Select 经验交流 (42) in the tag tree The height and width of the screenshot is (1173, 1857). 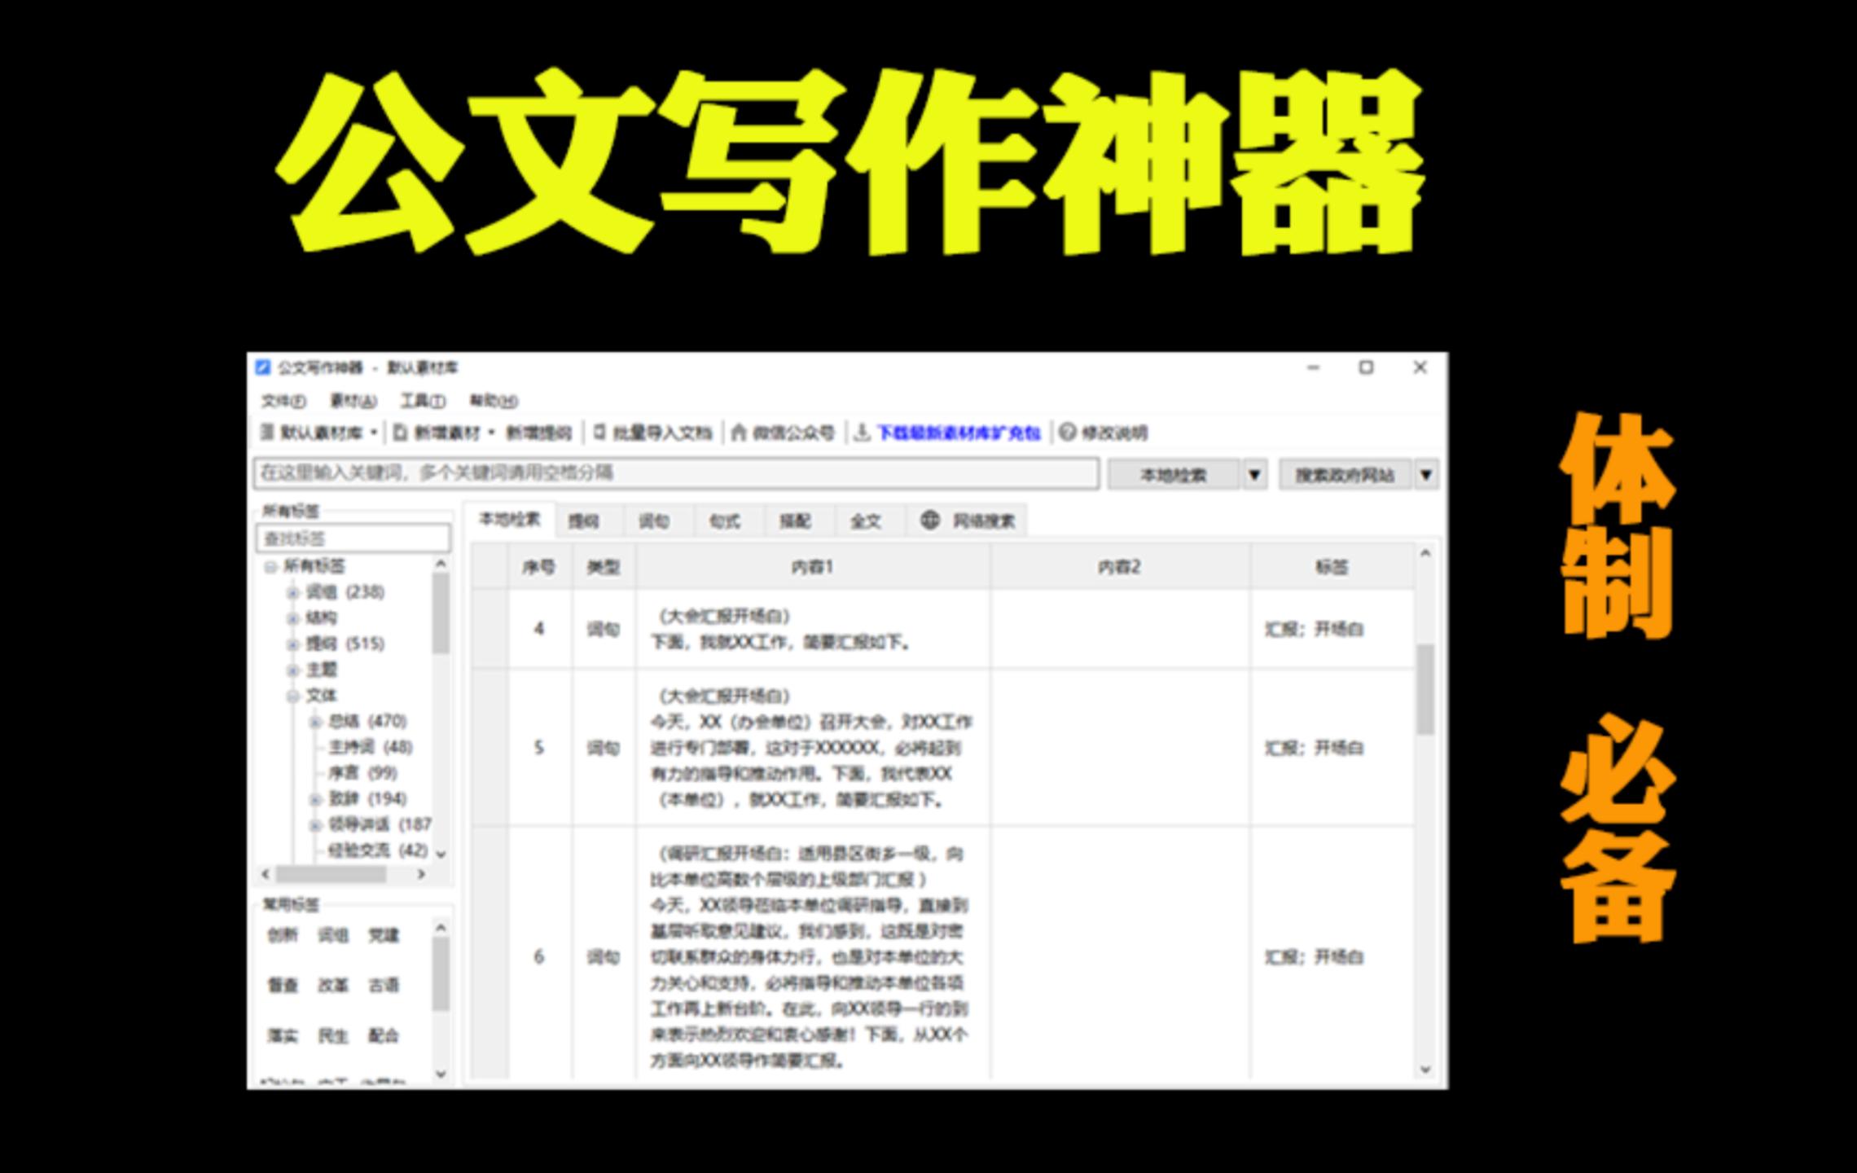click(378, 850)
